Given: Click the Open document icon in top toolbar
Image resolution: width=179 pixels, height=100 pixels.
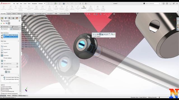Looking at the screenshot, I should (x=55, y=4).
